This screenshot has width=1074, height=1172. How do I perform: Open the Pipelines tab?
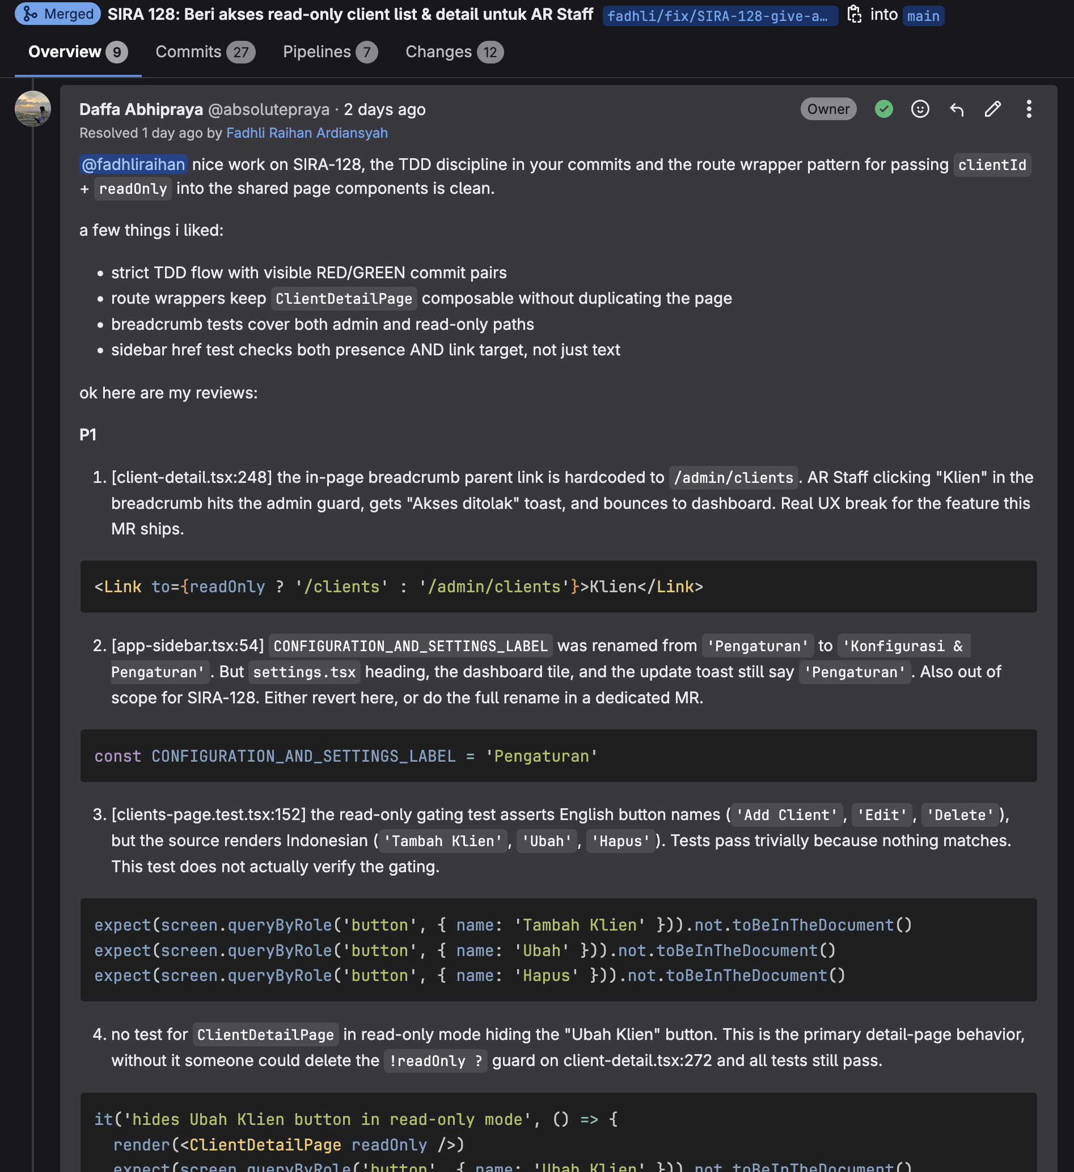click(x=330, y=52)
